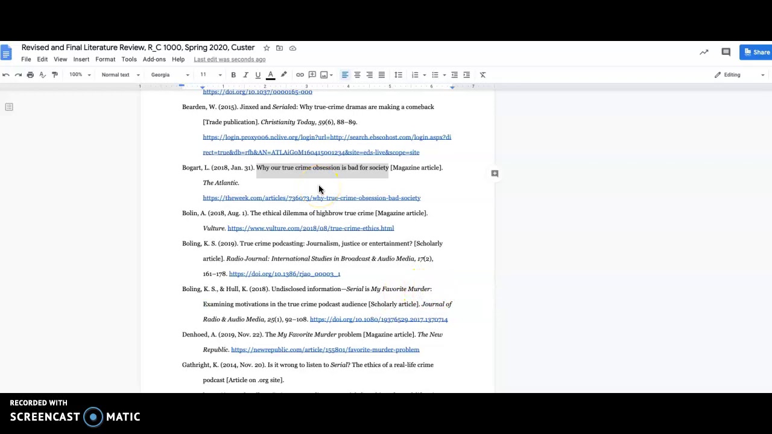Image resolution: width=772 pixels, height=434 pixels.
Task: Toggle bold formatting
Action: [x=233, y=75]
